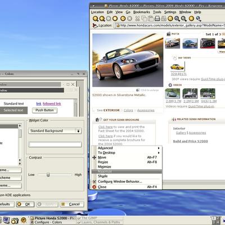This screenshot has width=225, height=225.
Task: Choose Shade in window context menu
Action: [x=127, y=176]
